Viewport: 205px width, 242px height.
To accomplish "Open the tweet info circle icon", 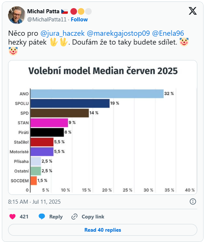I will pos(193,201).
